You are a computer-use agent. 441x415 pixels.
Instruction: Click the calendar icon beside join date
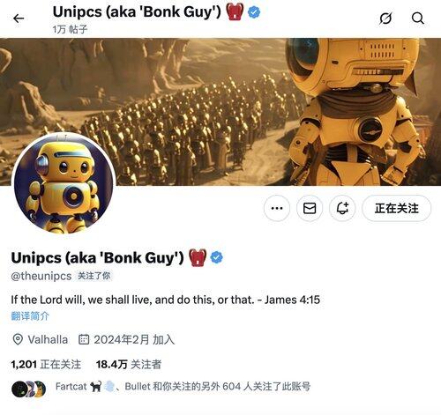point(84,339)
